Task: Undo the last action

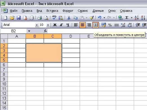Action: coord(100,18)
